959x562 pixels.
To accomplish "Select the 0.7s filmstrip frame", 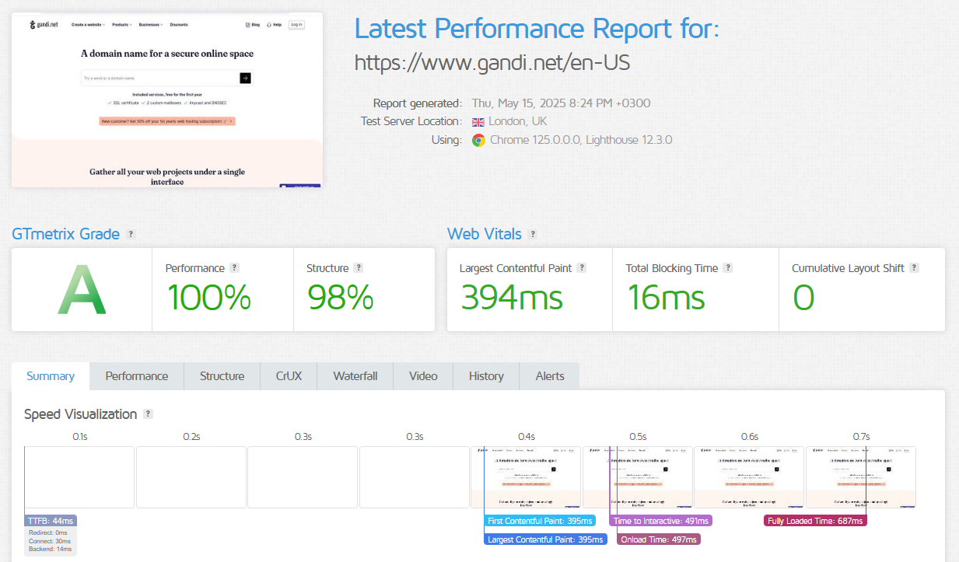I will (x=861, y=477).
